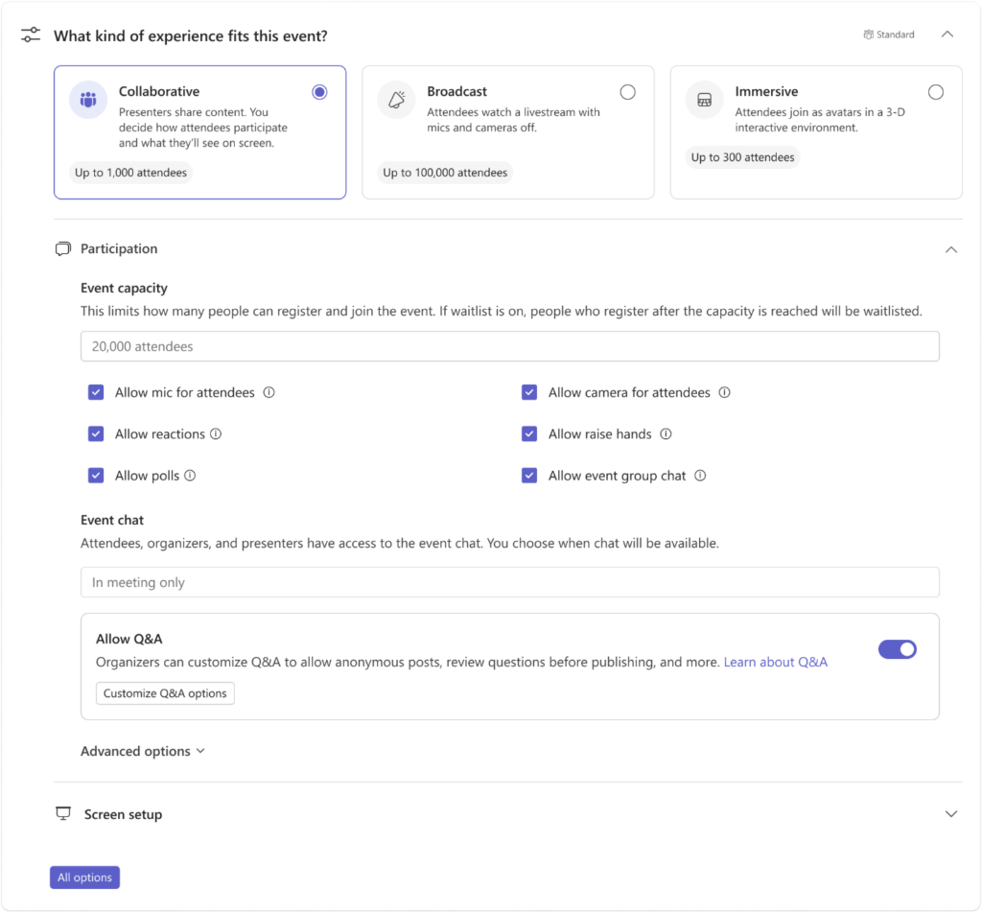
Task: Click info icon next to Allow reactions
Action: coord(216,433)
